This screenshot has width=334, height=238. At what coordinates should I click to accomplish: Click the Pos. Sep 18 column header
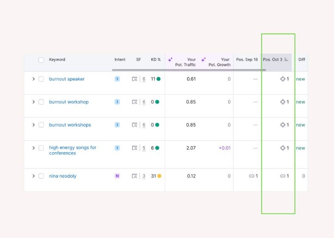tap(247, 60)
